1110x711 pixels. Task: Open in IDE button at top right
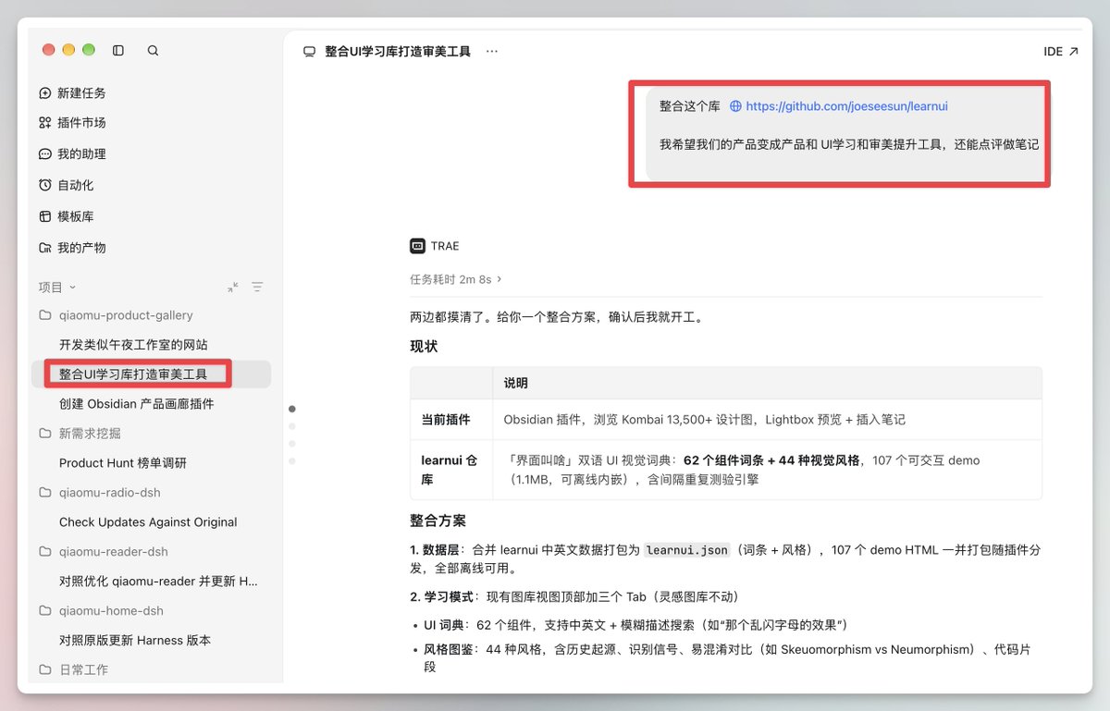point(1061,52)
